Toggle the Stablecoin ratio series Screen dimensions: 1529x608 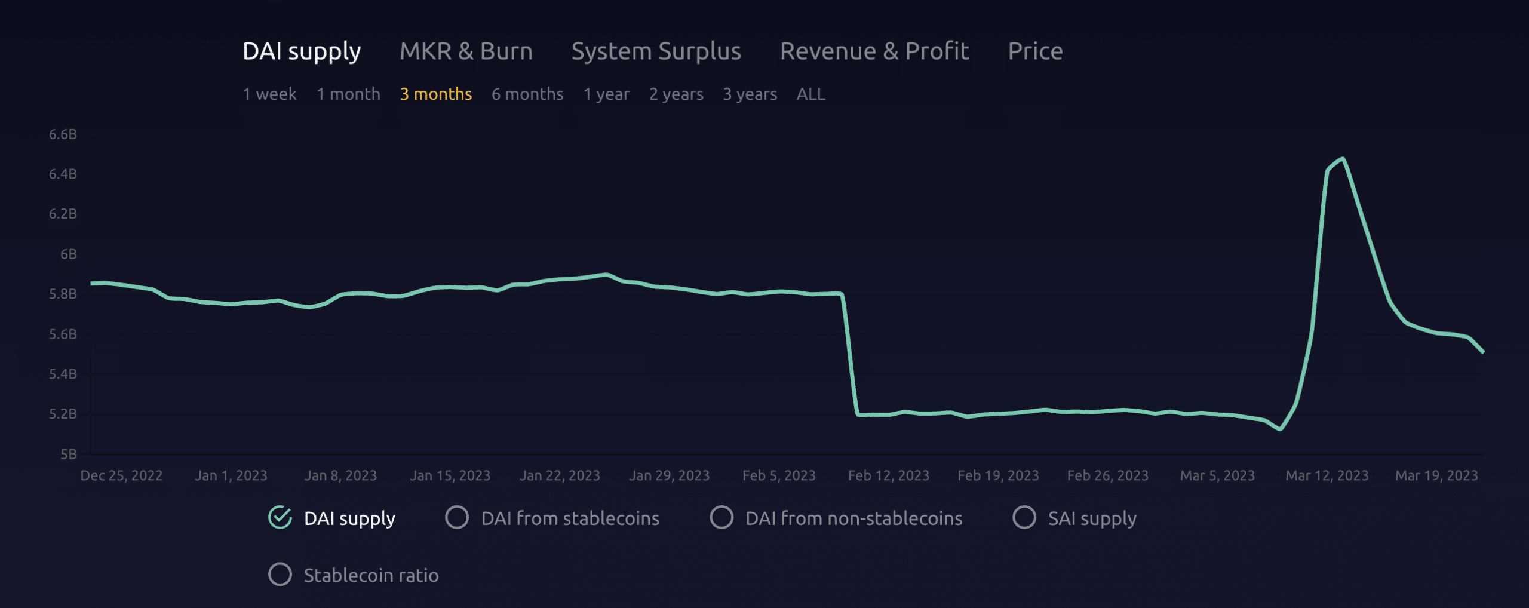click(x=280, y=574)
